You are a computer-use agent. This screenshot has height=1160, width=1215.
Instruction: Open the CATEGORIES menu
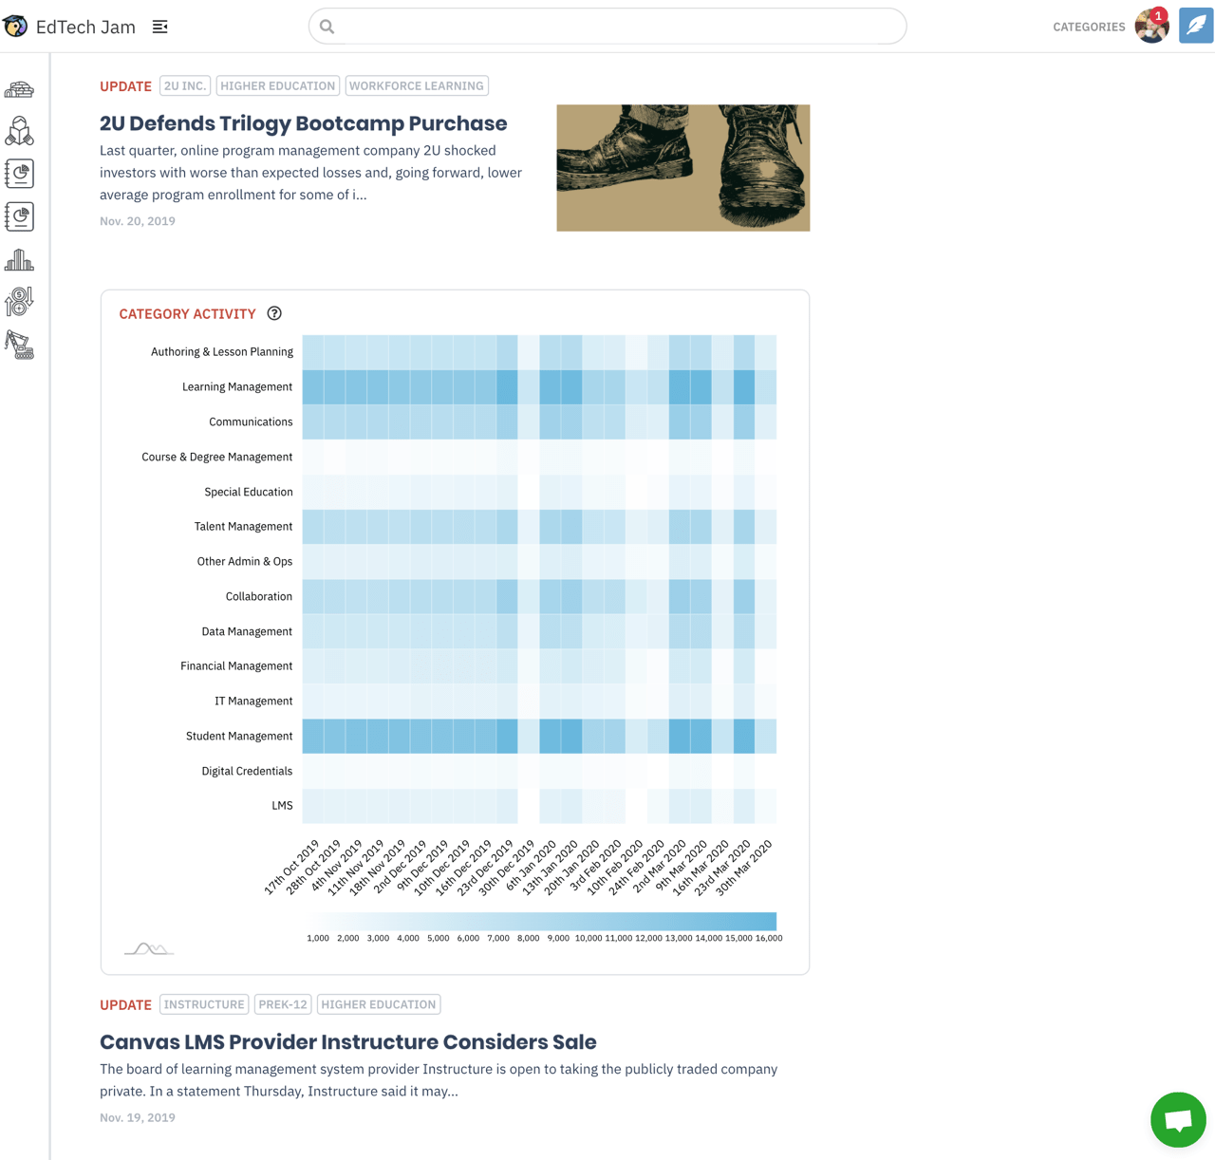point(1089,27)
